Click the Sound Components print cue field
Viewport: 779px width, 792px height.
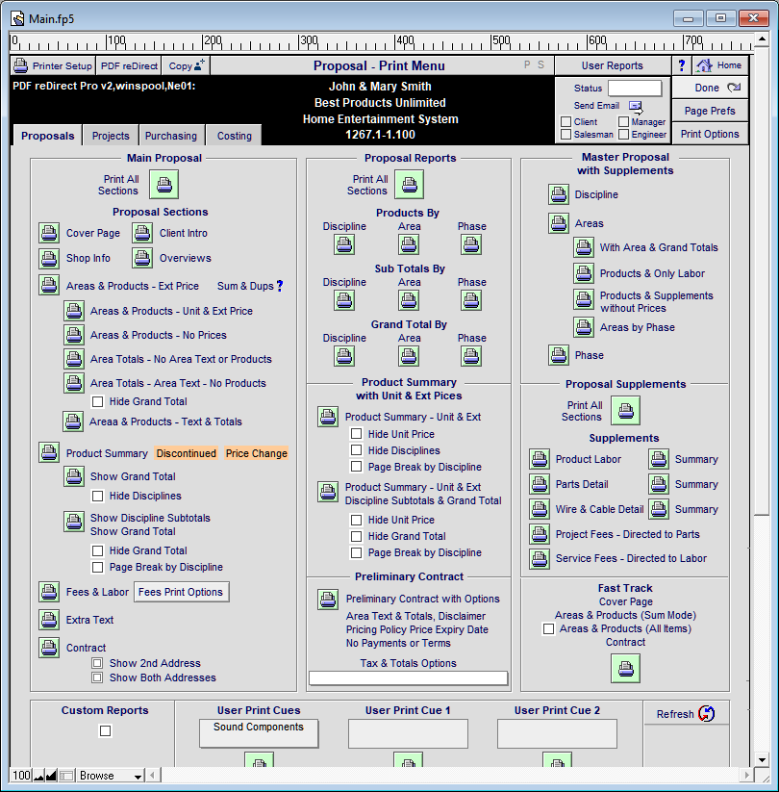[259, 733]
